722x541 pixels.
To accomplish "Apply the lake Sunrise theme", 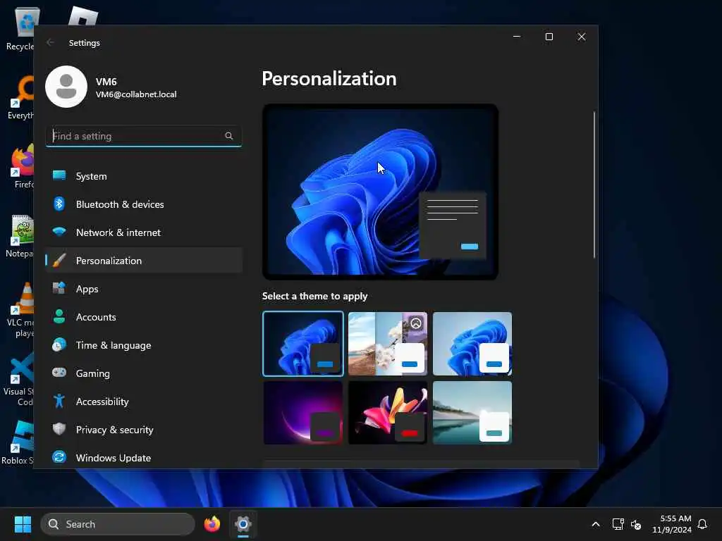I will click(472, 413).
